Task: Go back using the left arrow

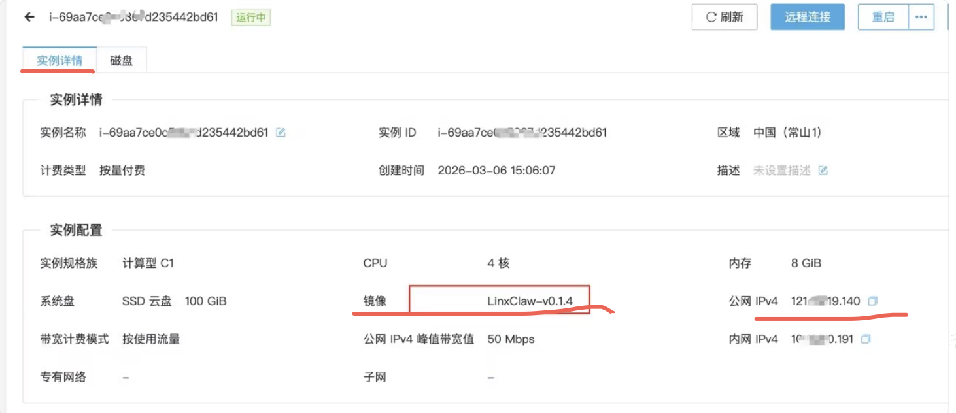Action: (29, 17)
